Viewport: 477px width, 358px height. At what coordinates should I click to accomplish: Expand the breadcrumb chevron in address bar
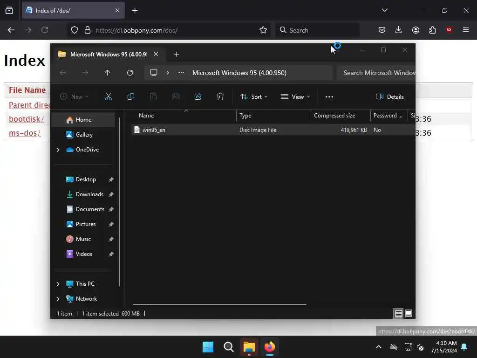tap(168, 73)
